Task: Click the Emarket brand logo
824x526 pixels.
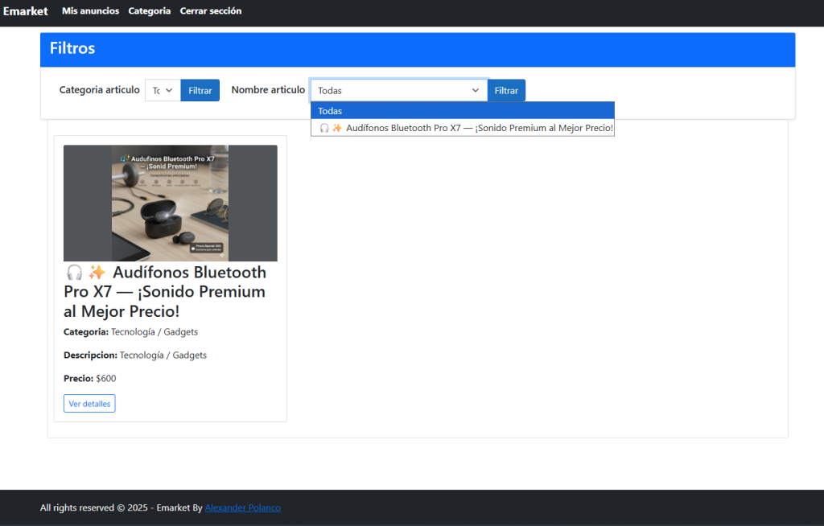Action: click(26, 11)
